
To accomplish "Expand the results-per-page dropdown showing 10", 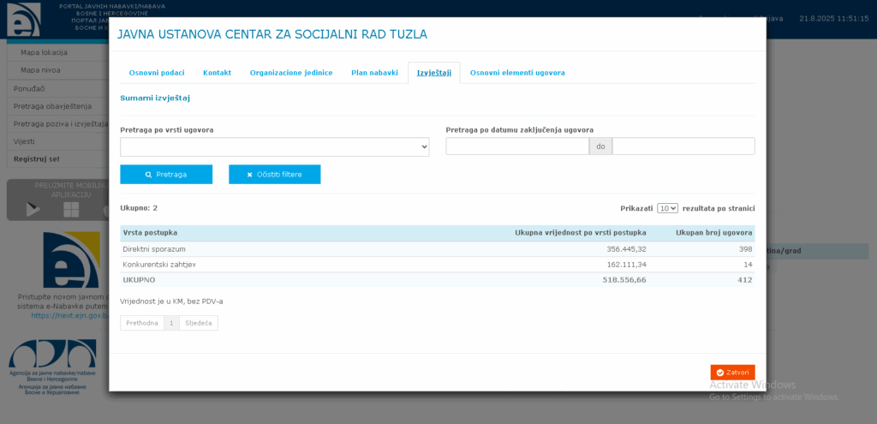I will click(667, 208).
